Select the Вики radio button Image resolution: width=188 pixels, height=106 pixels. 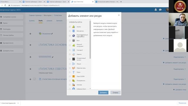coord(70,41)
